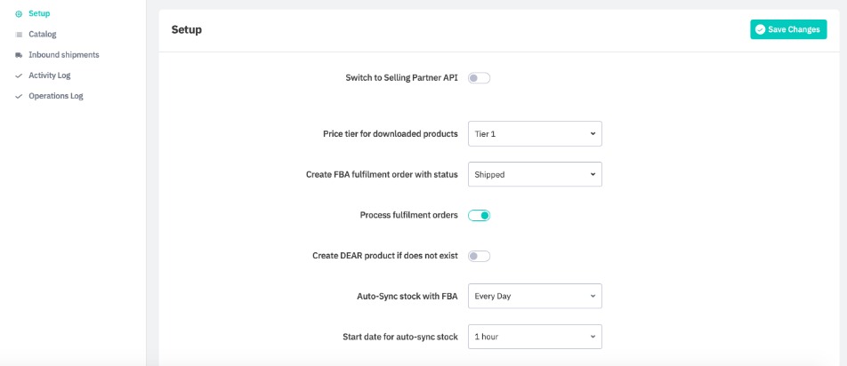Click the Setup page heading
This screenshot has height=366, width=847.
(186, 29)
